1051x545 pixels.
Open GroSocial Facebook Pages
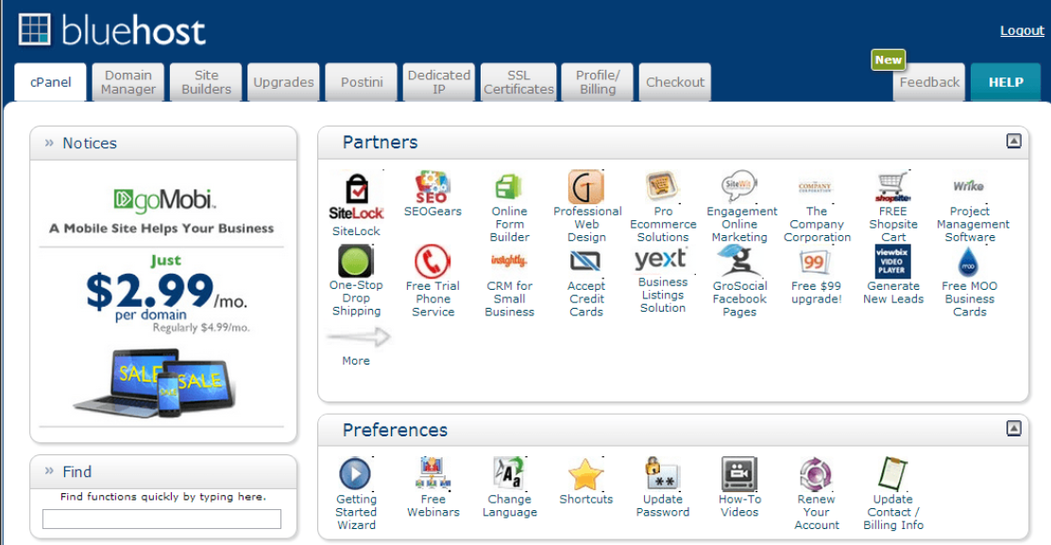(739, 260)
